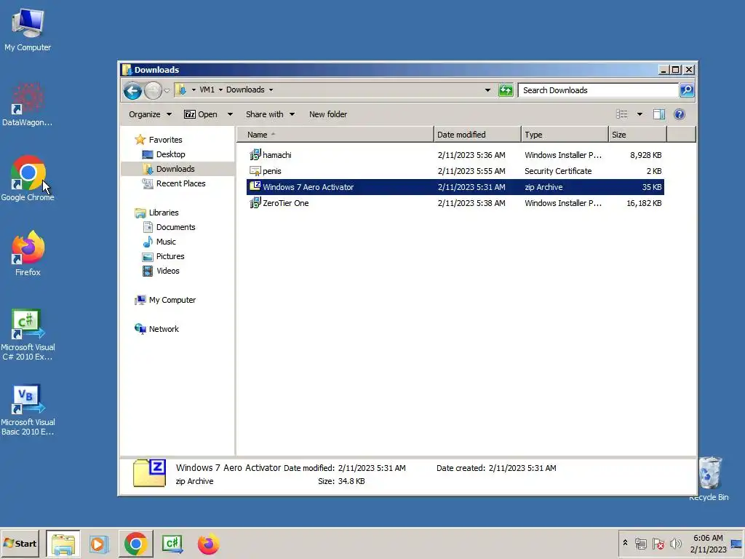
Task: Expand the Downloads breadcrumb arrow
Action: click(x=271, y=90)
